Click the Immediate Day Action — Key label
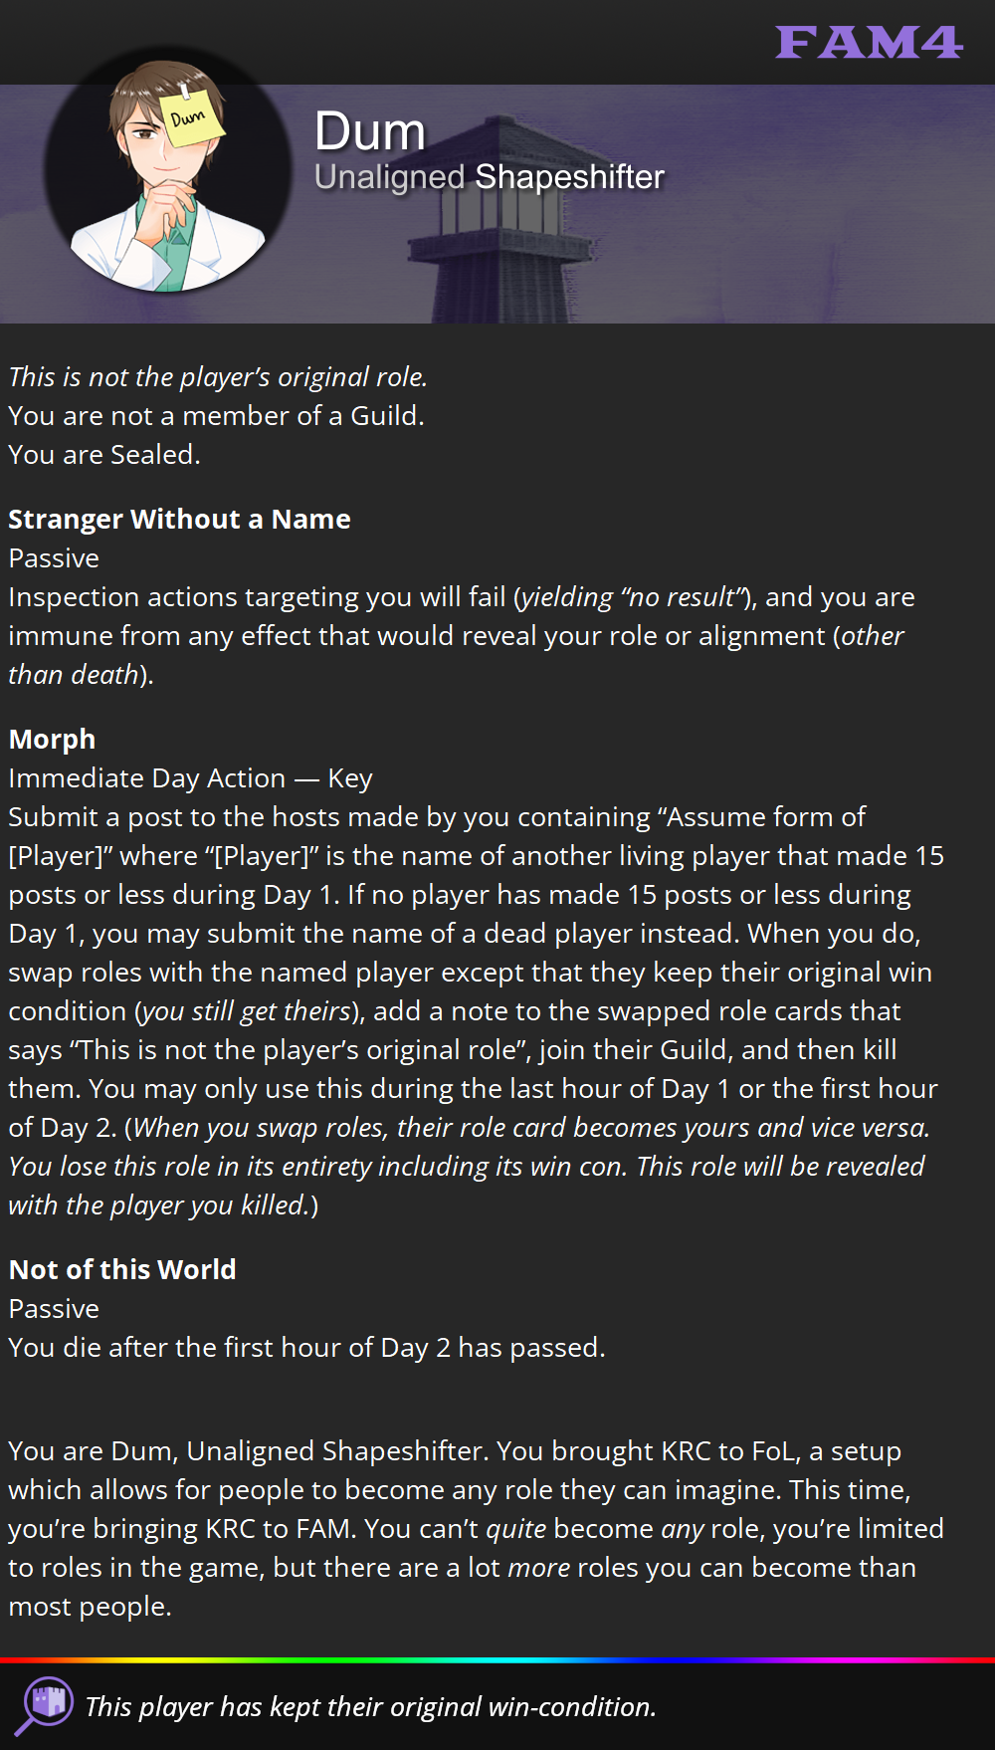The width and height of the screenshot is (995, 1750). coord(190,777)
